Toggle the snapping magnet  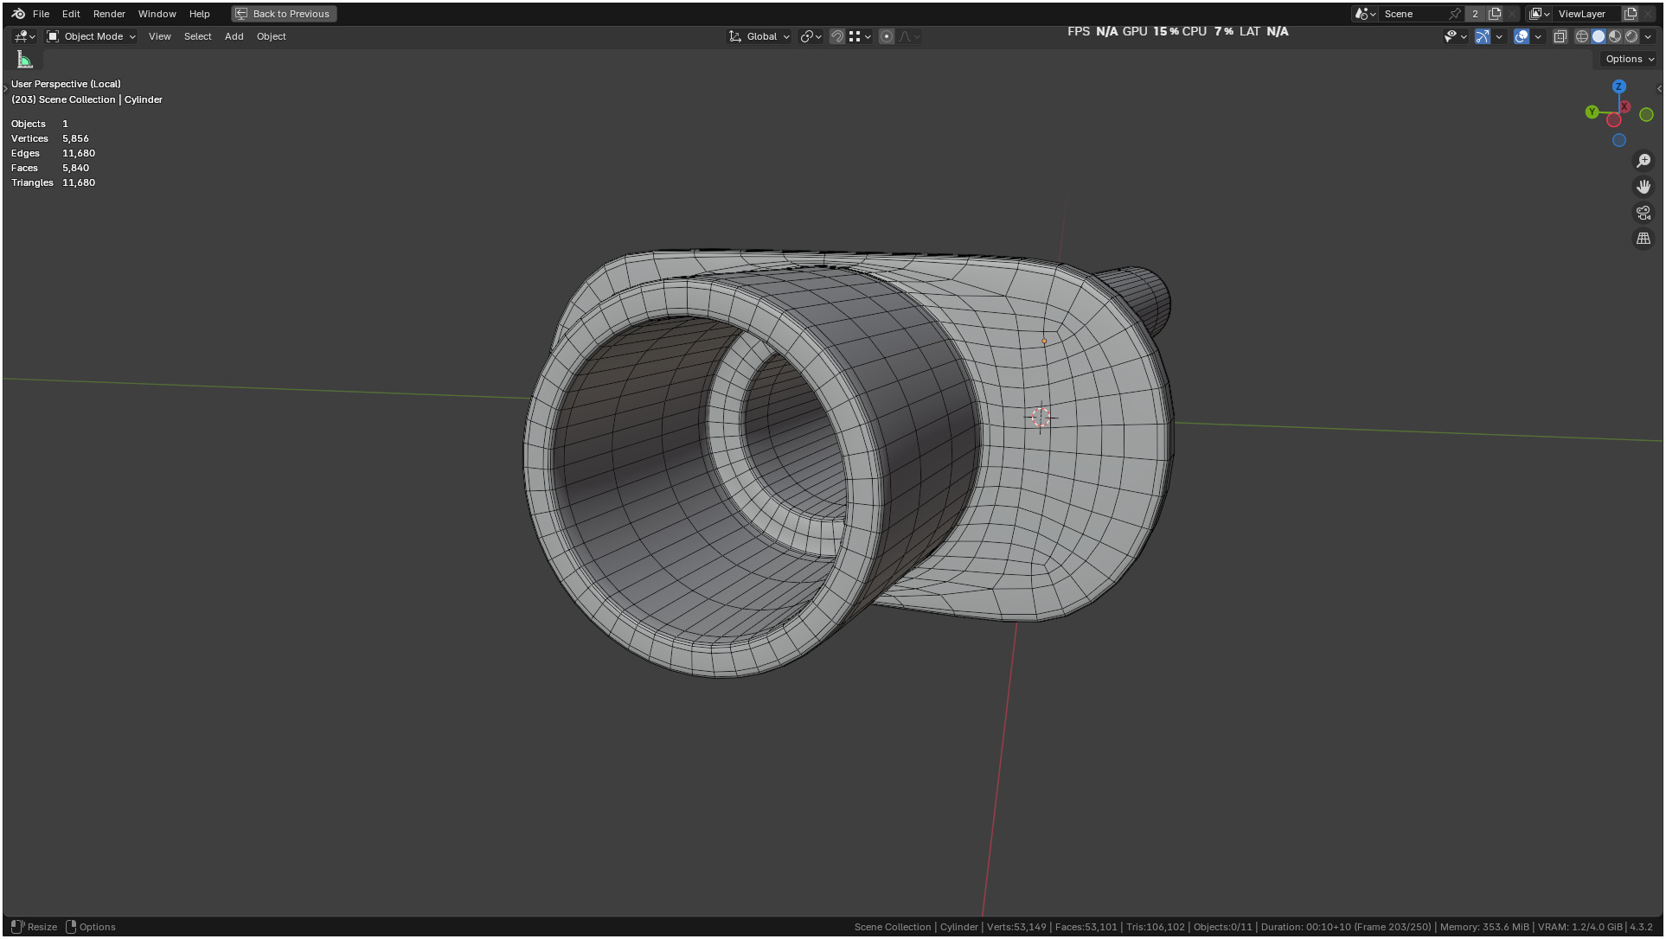click(837, 36)
